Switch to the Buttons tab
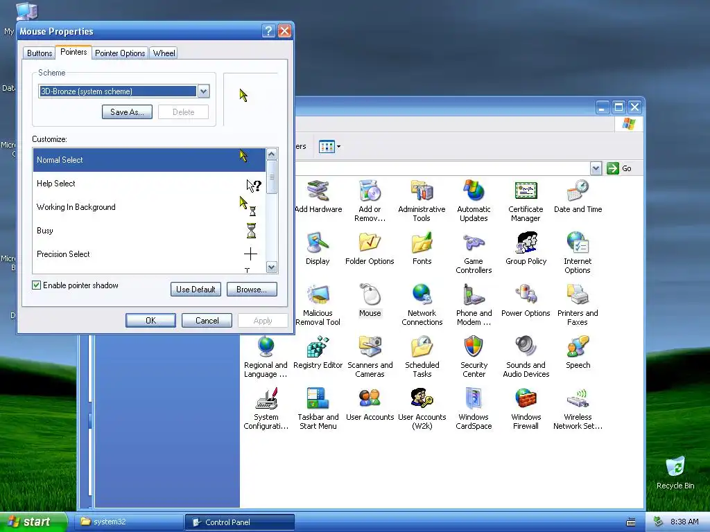 coord(40,53)
